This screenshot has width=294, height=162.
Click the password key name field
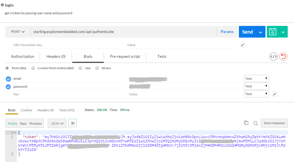coord(69,87)
